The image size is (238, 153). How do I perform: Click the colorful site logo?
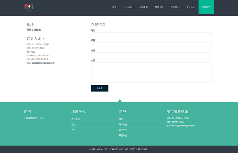[x=29, y=7]
